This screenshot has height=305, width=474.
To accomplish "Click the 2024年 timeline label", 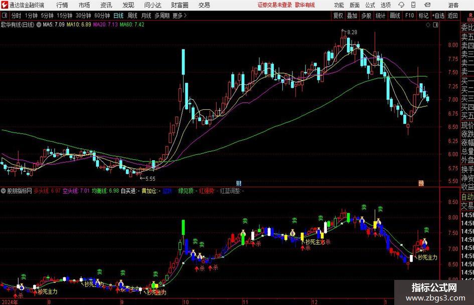I will [10, 302].
